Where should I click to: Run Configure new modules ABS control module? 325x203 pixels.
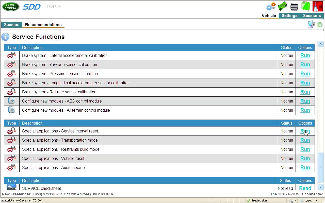(305, 101)
